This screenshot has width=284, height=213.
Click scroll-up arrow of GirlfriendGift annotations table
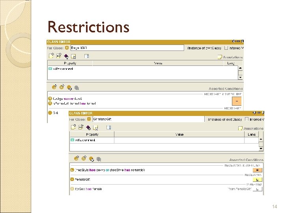(261, 139)
